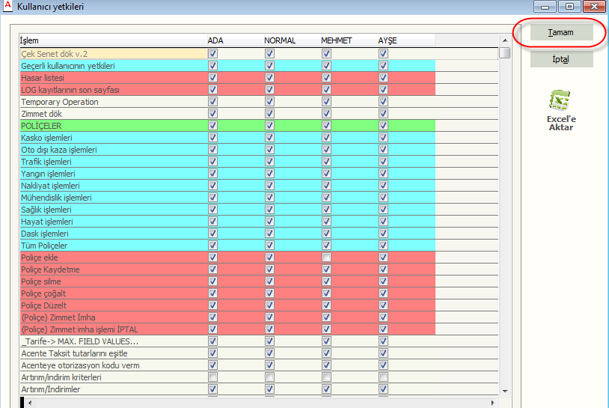The width and height of the screenshot is (609, 408).
Task: Click the MEHMET column header
Action: tap(336, 40)
